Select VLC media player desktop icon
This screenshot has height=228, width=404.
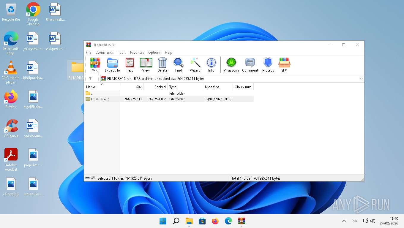point(11,72)
